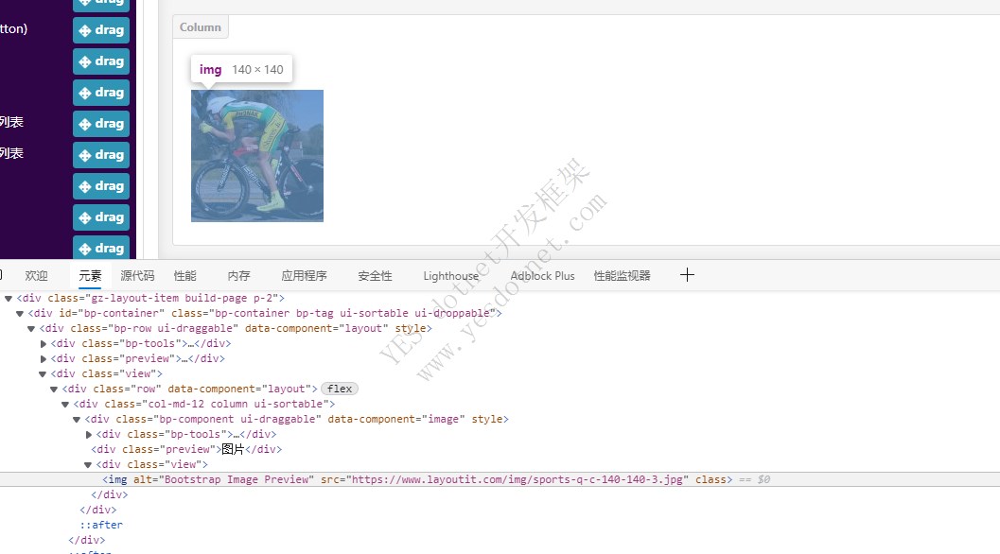Open the 元素 tab
Screen dimensions: 1000x554
(90, 275)
